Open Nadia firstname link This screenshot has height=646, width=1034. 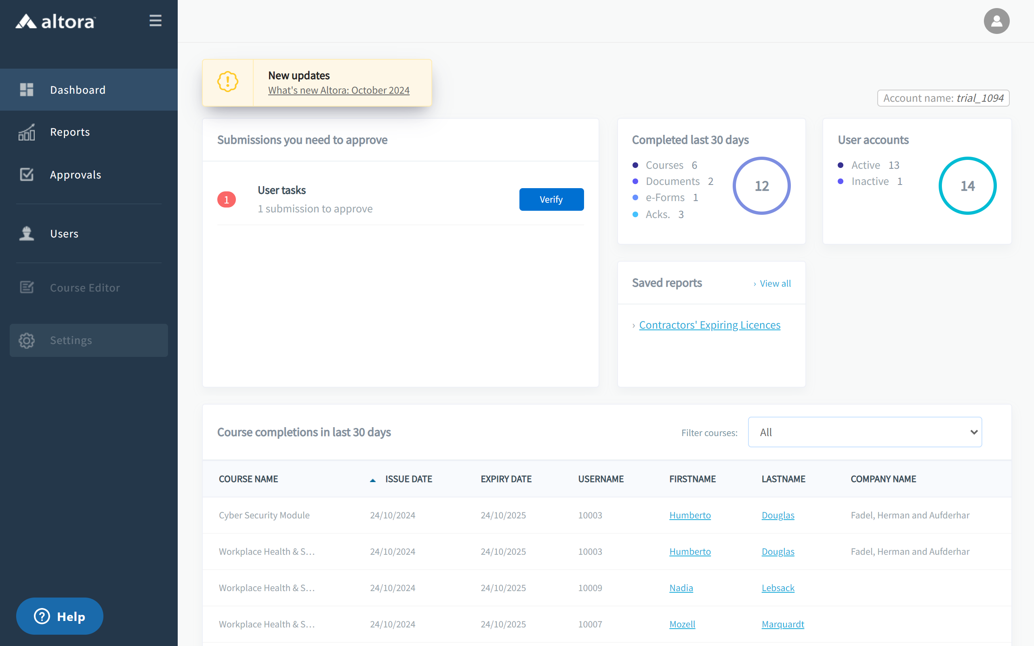coord(681,588)
